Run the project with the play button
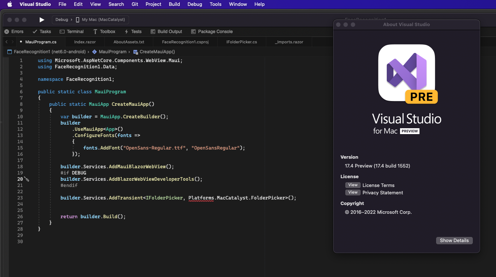Screen dimensions: 496x277 [x=42, y=20]
